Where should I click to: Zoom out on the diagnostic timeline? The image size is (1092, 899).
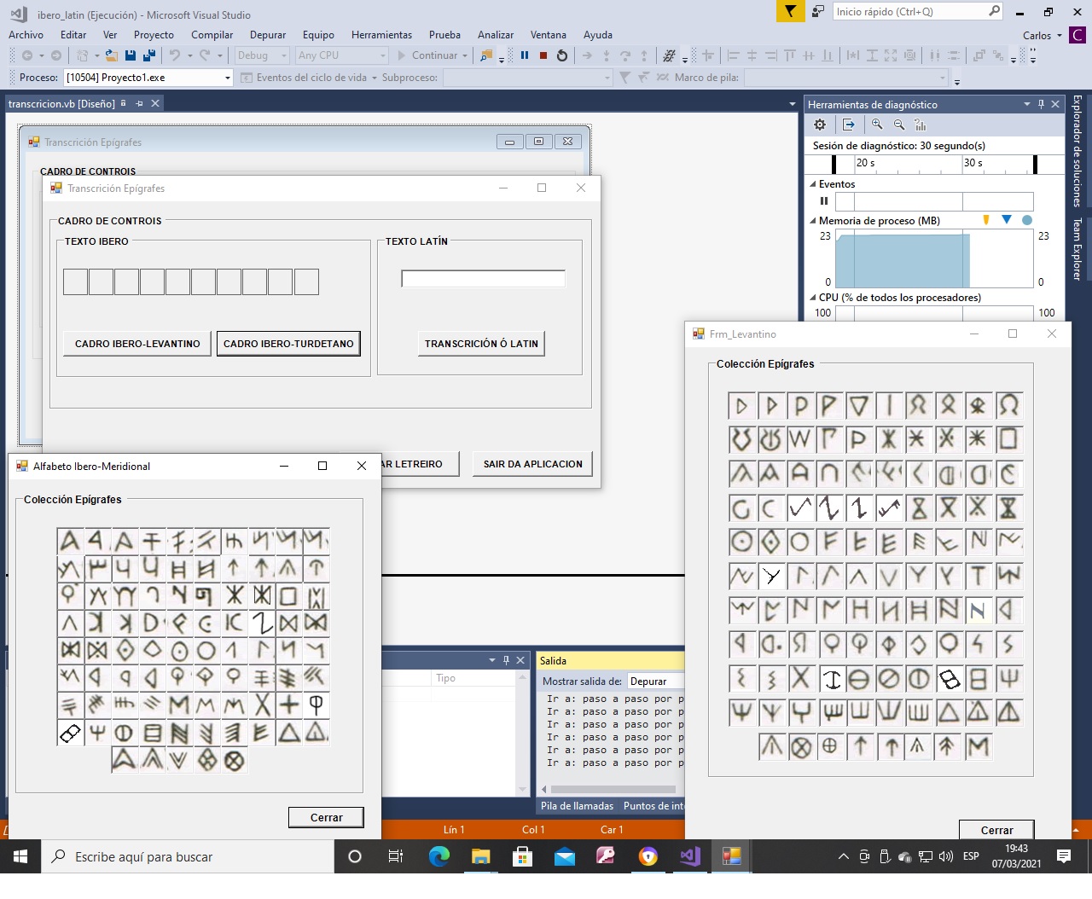(x=899, y=125)
